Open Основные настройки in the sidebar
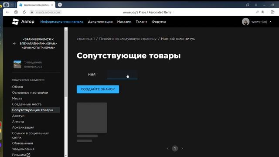Viewport: 279px width, 157px height. click(x=30, y=92)
